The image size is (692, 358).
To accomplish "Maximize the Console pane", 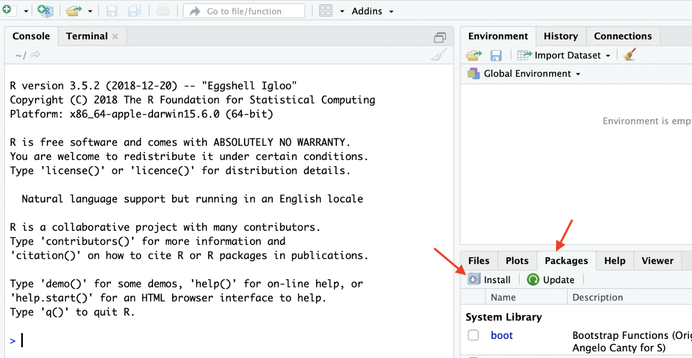I will click(x=440, y=37).
